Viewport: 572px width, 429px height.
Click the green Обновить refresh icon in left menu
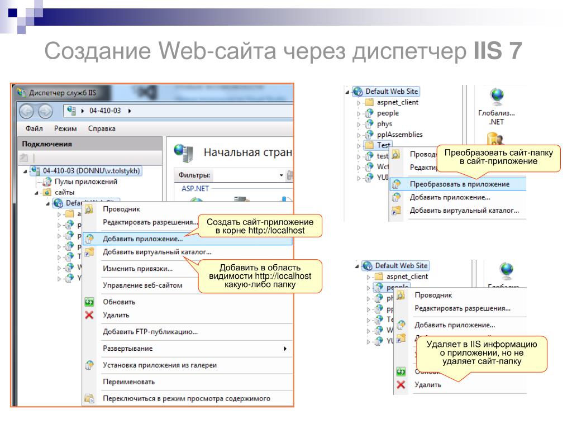pyautogui.click(x=89, y=302)
